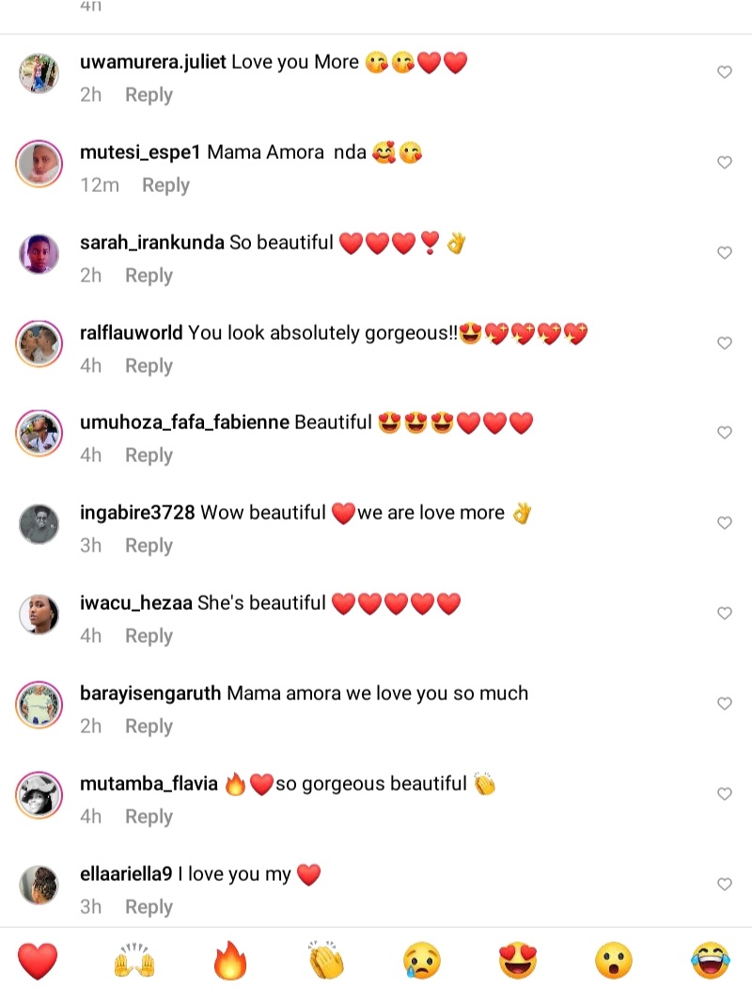The width and height of the screenshot is (752, 990).
Task: Reply to mutesi_espe1's comment
Action: click(x=165, y=185)
